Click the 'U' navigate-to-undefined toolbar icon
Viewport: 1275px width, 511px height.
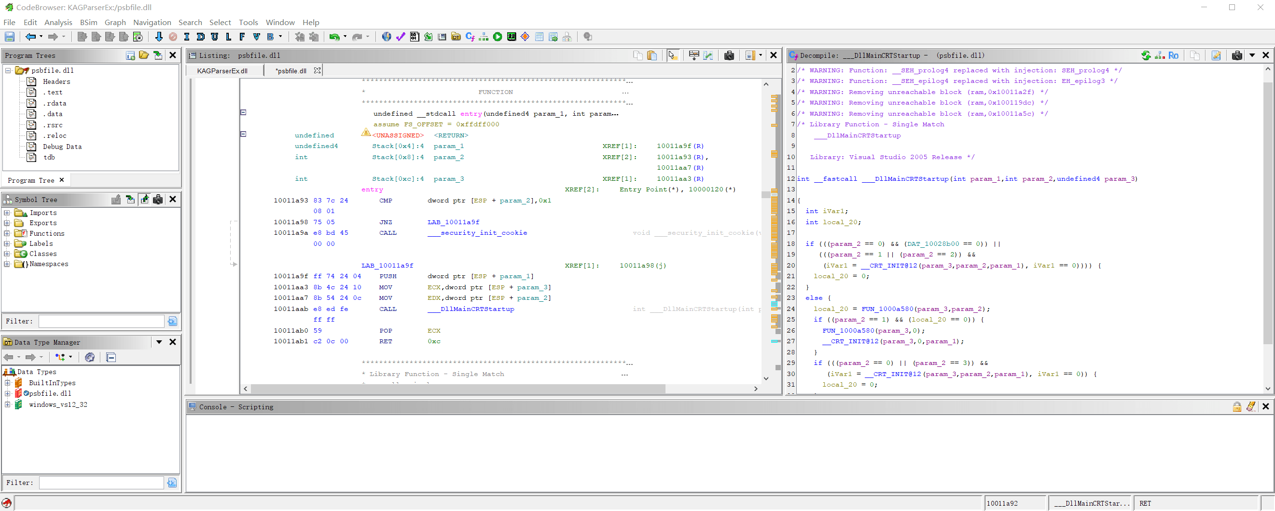click(x=214, y=37)
